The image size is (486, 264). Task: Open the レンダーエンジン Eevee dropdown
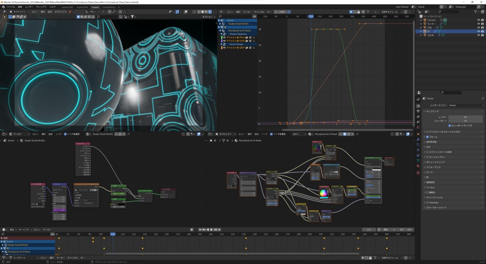pyautogui.click(x=467, y=105)
